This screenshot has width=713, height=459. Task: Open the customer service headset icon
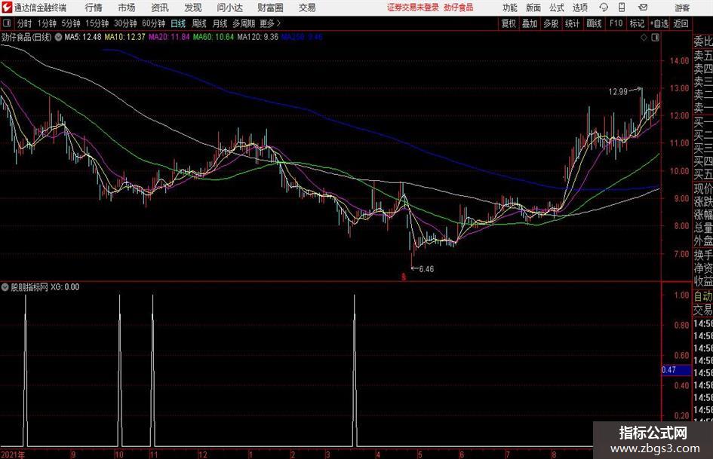coord(604,8)
